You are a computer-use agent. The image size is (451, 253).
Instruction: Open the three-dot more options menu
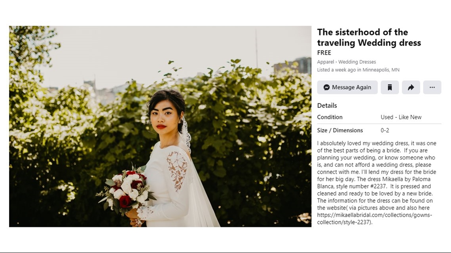(432, 87)
